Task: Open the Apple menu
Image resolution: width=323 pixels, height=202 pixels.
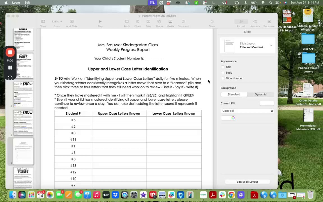Action: click(6, 3)
